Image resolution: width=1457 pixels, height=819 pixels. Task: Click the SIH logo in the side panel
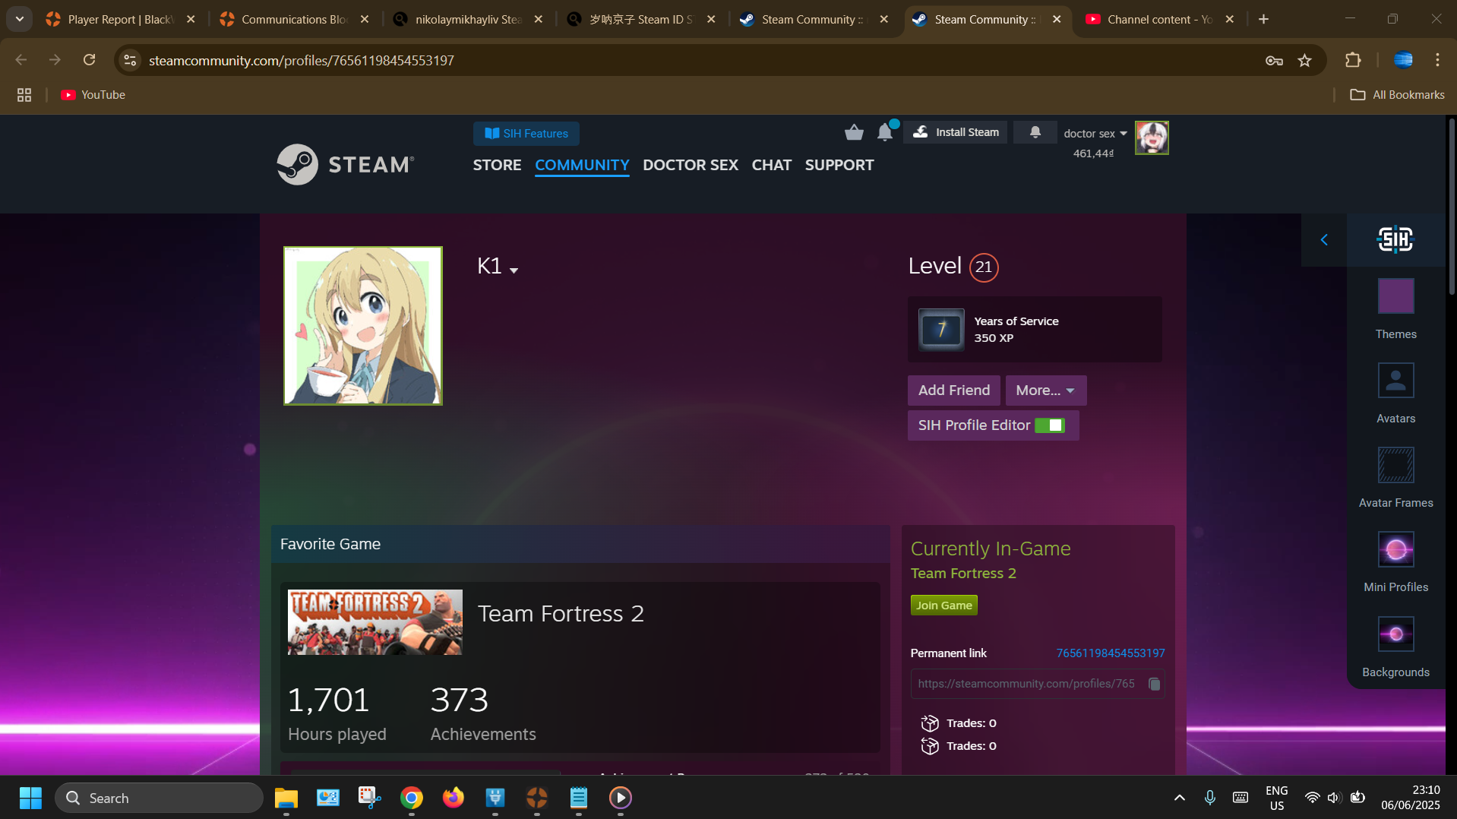click(x=1395, y=239)
